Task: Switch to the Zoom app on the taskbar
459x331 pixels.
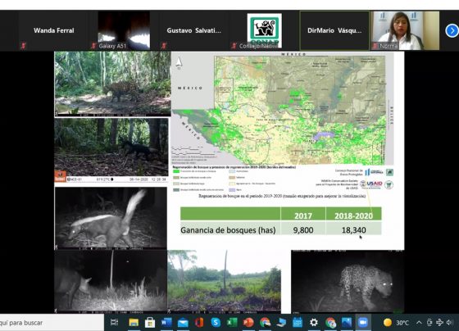Action: point(363,323)
